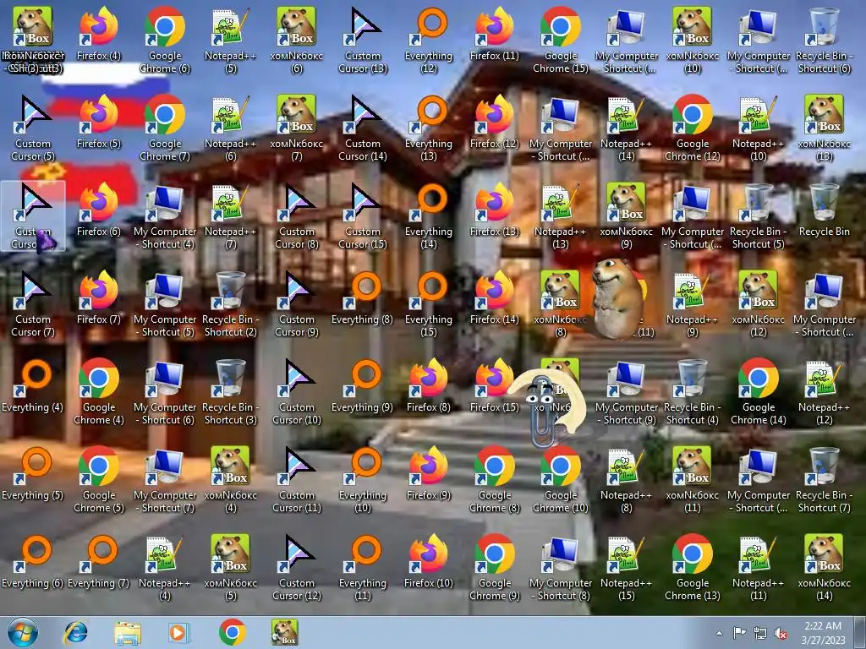This screenshot has width=866, height=649.
Task: Select the xomNk6okc (14) icon
Action: (824, 566)
